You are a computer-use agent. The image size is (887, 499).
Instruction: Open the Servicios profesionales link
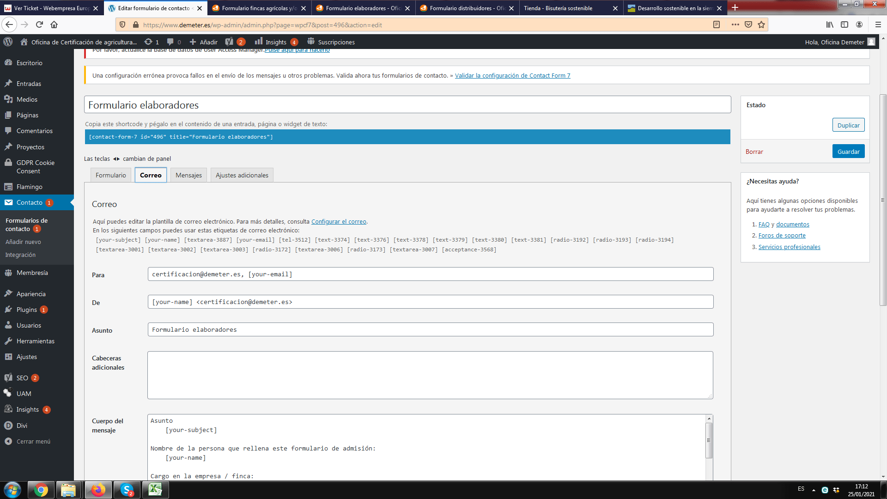[789, 247]
